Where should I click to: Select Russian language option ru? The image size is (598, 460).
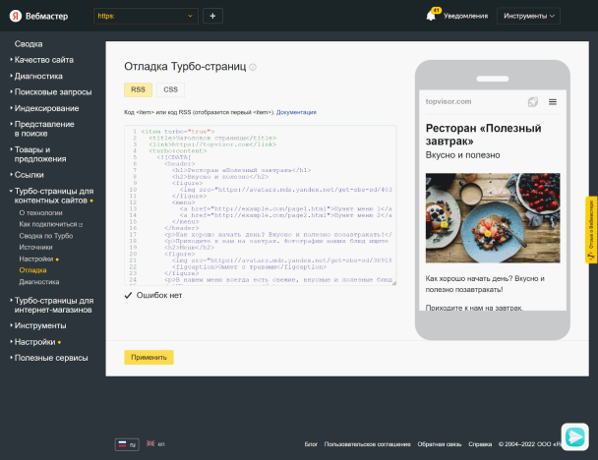click(127, 444)
